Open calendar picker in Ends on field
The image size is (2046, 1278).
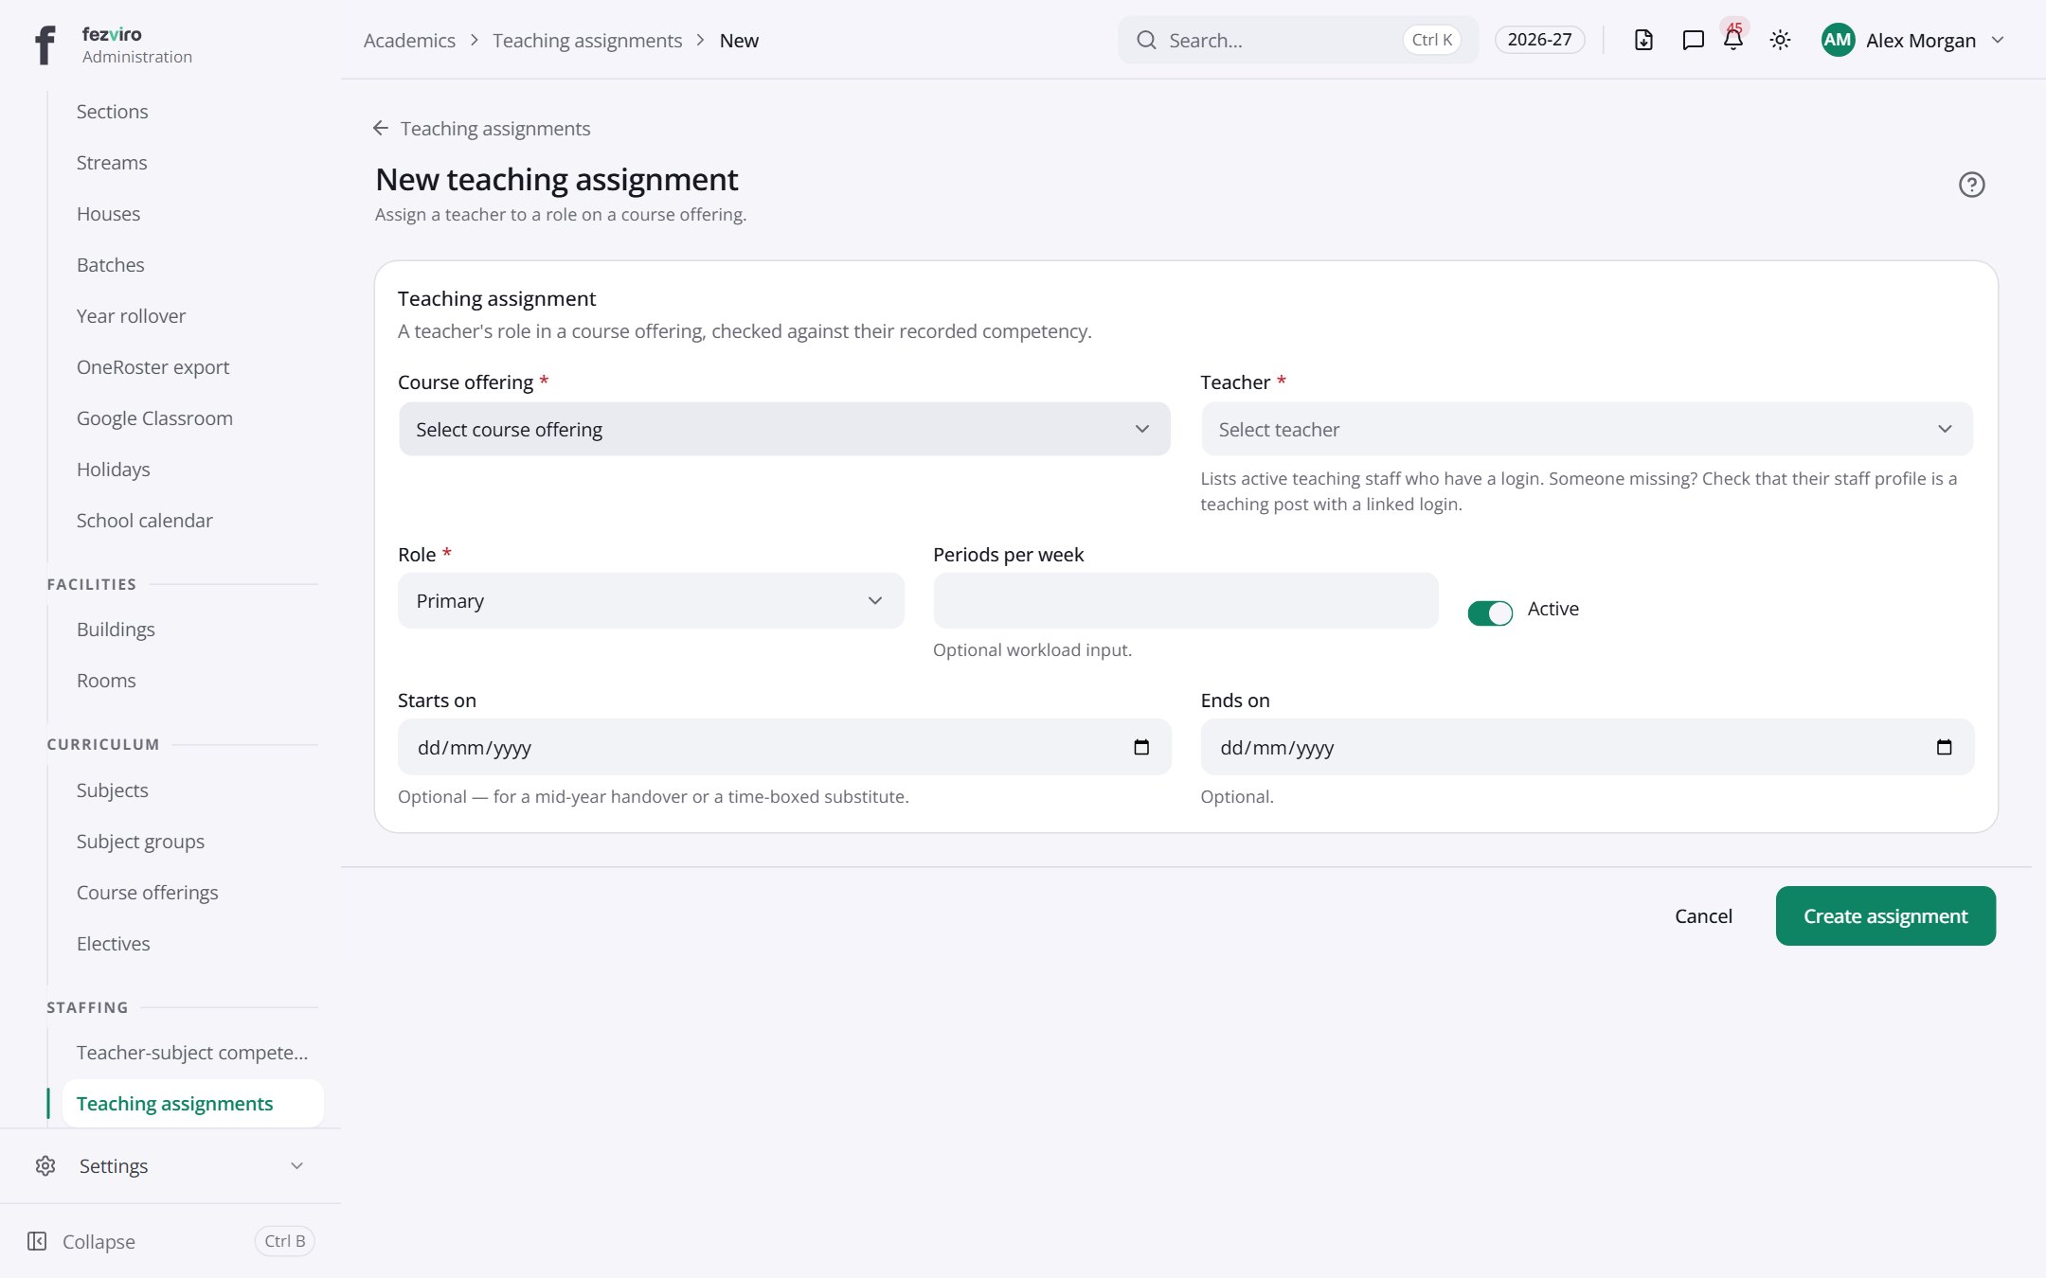(x=1944, y=747)
